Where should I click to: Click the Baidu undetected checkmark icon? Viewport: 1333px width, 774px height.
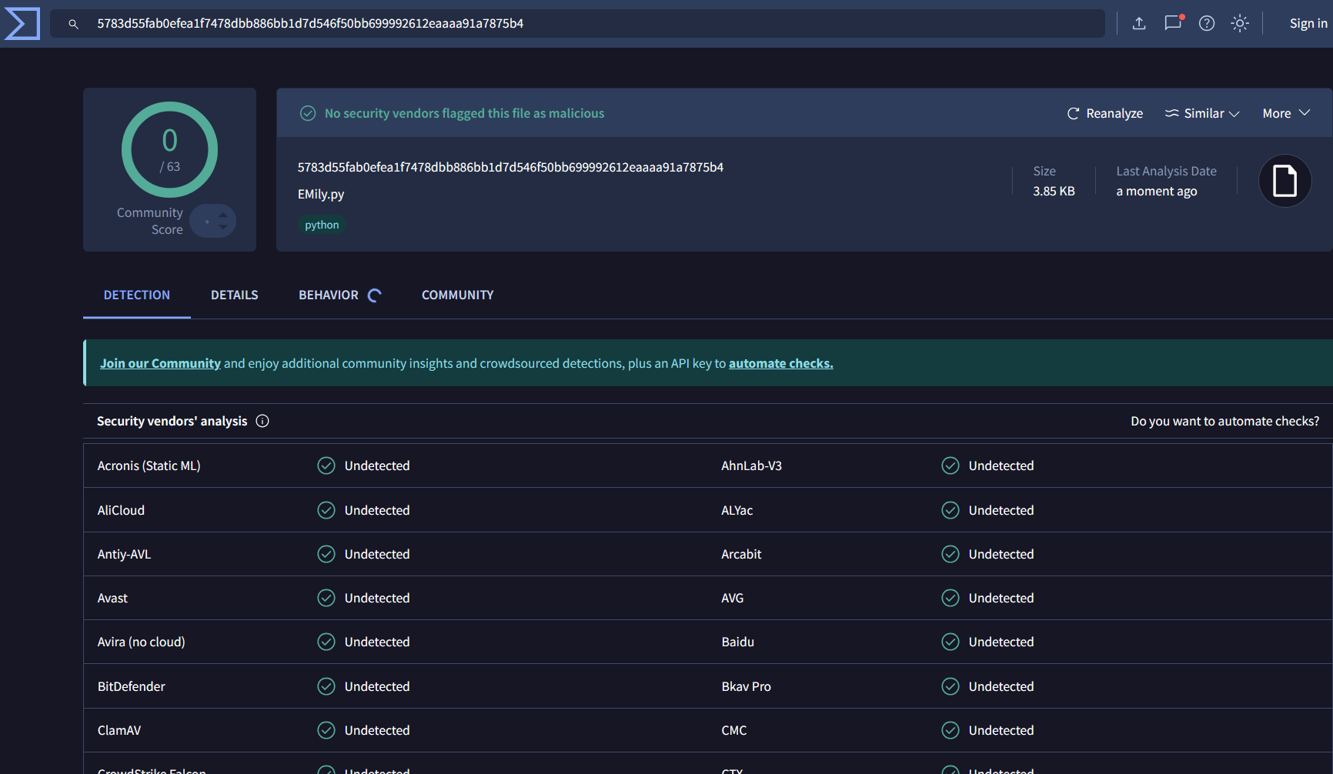(x=950, y=642)
